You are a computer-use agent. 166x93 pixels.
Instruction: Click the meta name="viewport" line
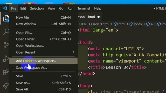[x=127, y=61]
